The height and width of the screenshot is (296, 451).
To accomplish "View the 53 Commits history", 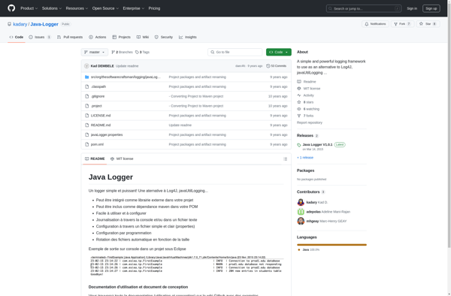I will [276, 66].
